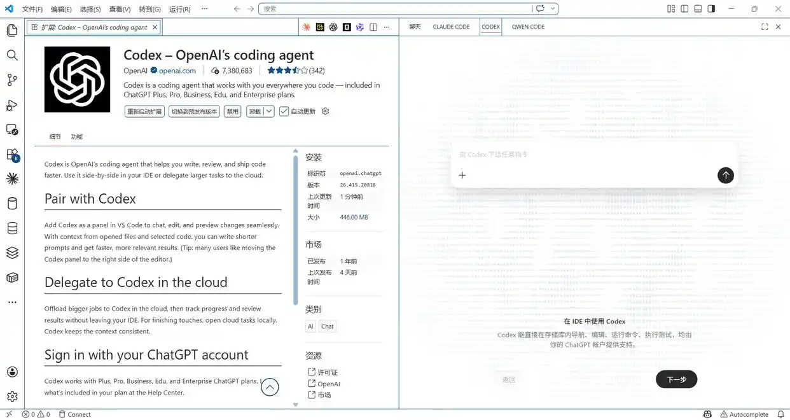Viewport: 790px width, 420px height.
Task: Open the Search view in activity bar
Action: [x=12, y=55]
